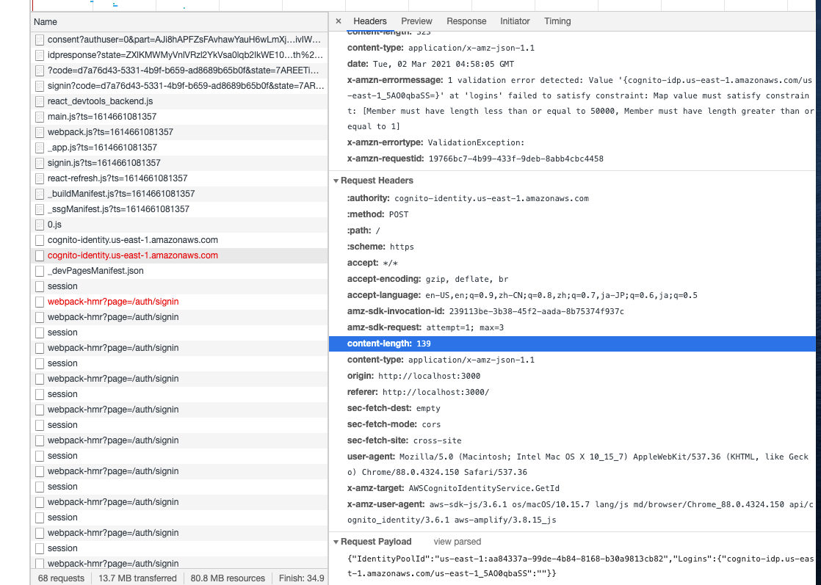
Task: Sort requests by clicking the Name column header
Action: tap(46, 22)
